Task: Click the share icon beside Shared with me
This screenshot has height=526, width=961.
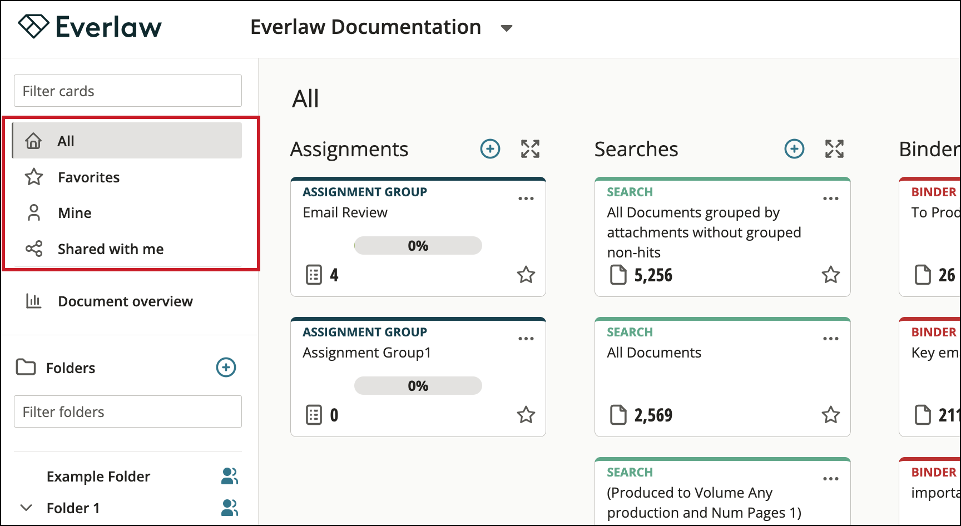Action: click(34, 249)
